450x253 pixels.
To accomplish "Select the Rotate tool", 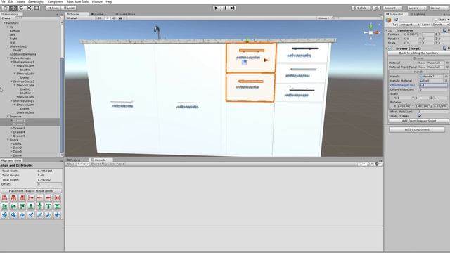I will coord(21,8).
